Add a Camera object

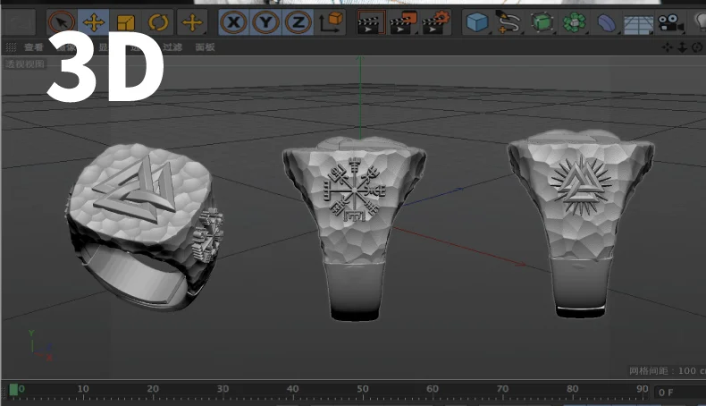point(670,22)
